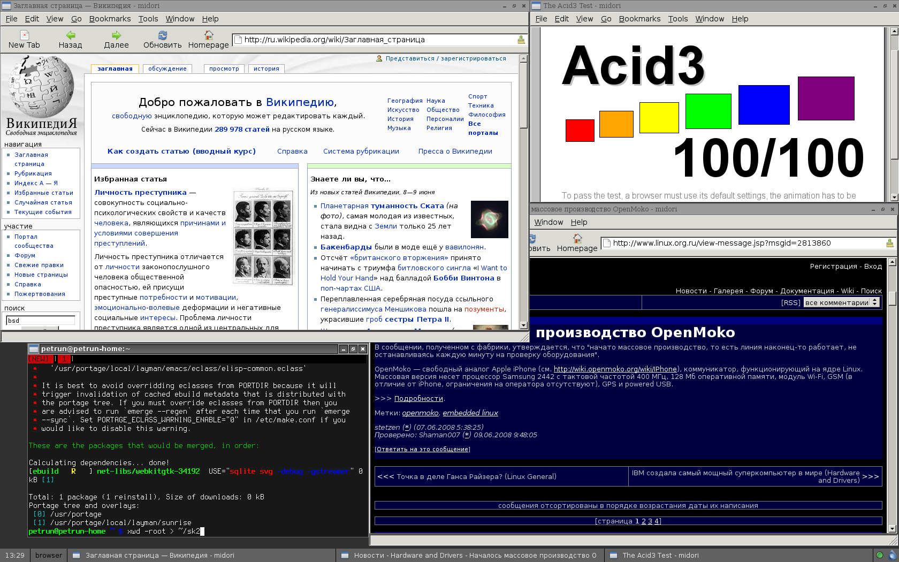899x562 pixels.
Task: Go forward with the Далее arrow
Action: (116, 40)
